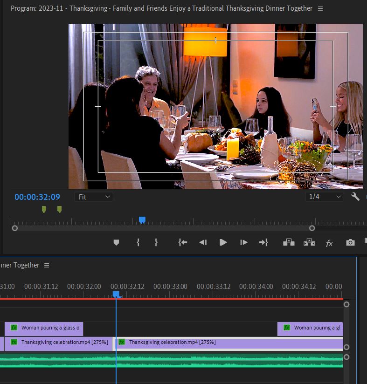Toggle global FX mute

pyautogui.click(x=329, y=243)
